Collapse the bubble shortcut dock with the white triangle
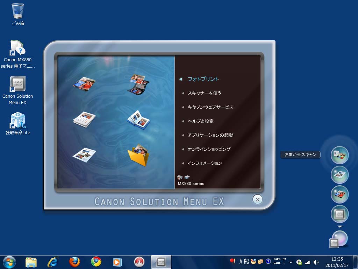The width and height of the screenshot is (358, 269). click(339, 227)
